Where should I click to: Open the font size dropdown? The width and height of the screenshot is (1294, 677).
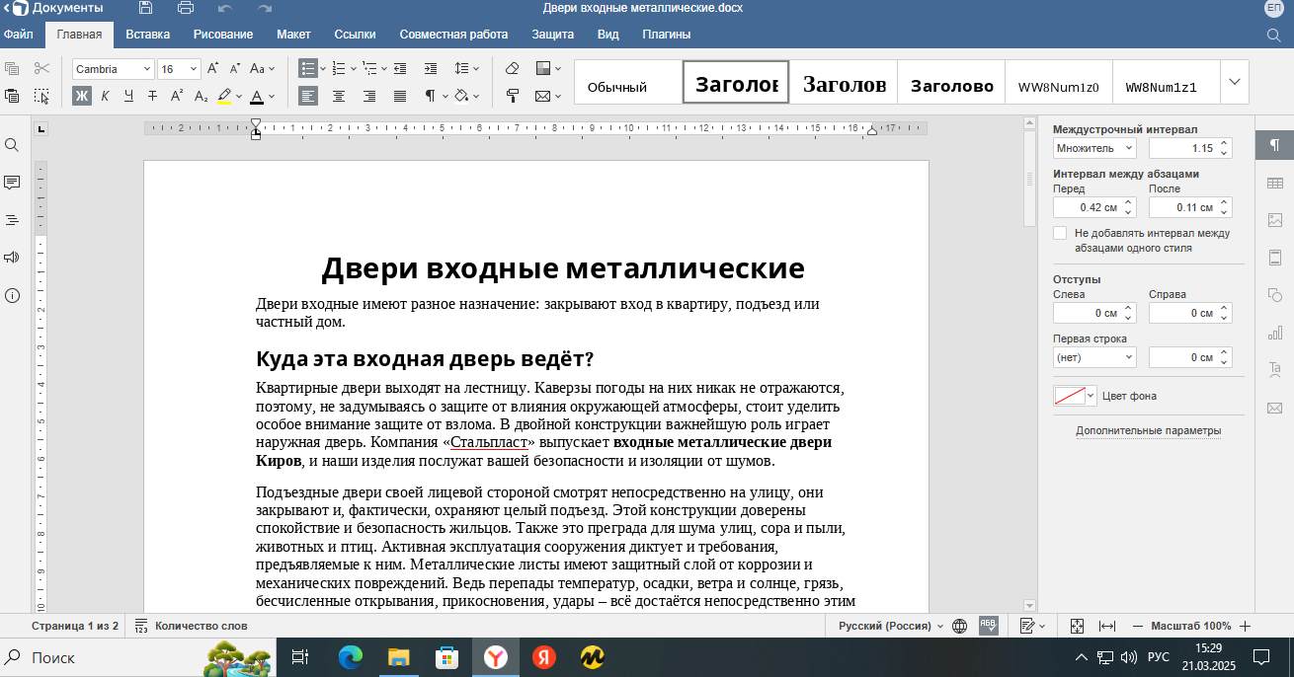[193, 69]
